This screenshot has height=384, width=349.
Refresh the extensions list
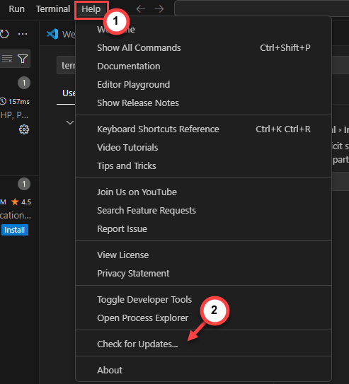(x=4, y=34)
